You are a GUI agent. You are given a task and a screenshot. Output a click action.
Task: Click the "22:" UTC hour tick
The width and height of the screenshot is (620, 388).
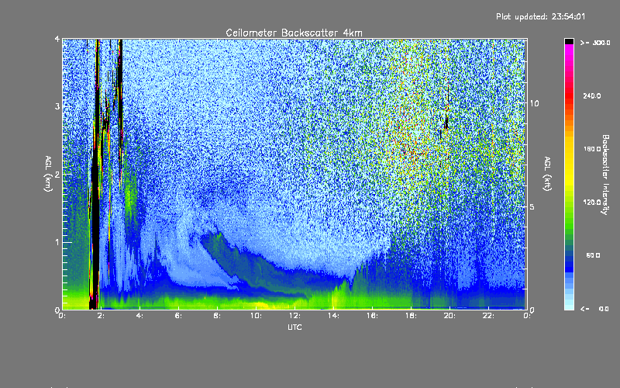(x=488, y=316)
